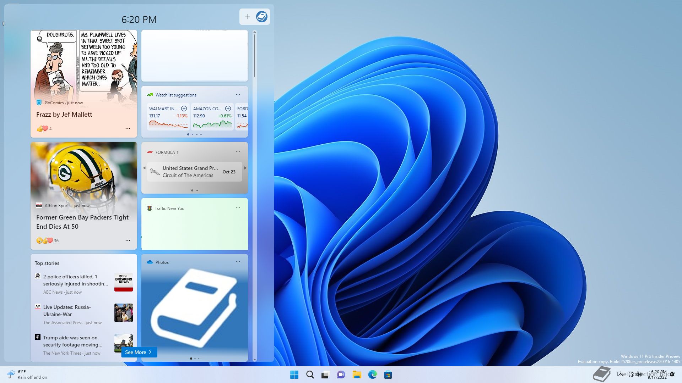Click scrollbar up arrow in widgets panel
This screenshot has width=682, height=383.
(x=255, y=32)
